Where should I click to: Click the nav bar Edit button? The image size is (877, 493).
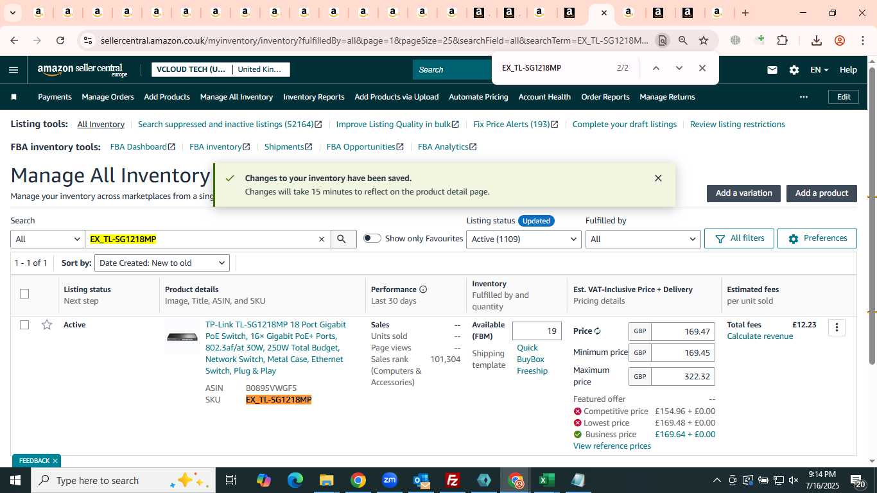click(844, 97)
